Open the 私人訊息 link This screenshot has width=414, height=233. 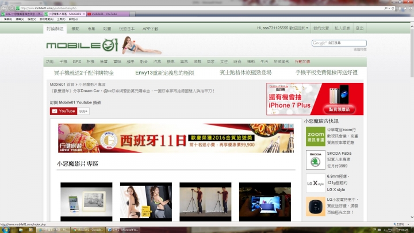click(x=342, y=28)
